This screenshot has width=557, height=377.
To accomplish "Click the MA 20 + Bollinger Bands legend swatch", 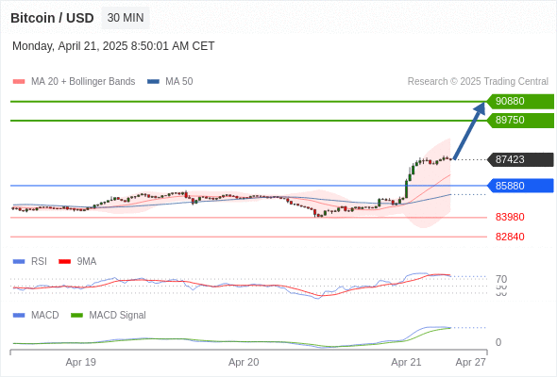I will 19,82.
